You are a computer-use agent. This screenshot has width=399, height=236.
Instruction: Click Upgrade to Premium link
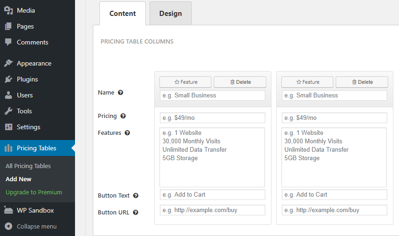34,192
